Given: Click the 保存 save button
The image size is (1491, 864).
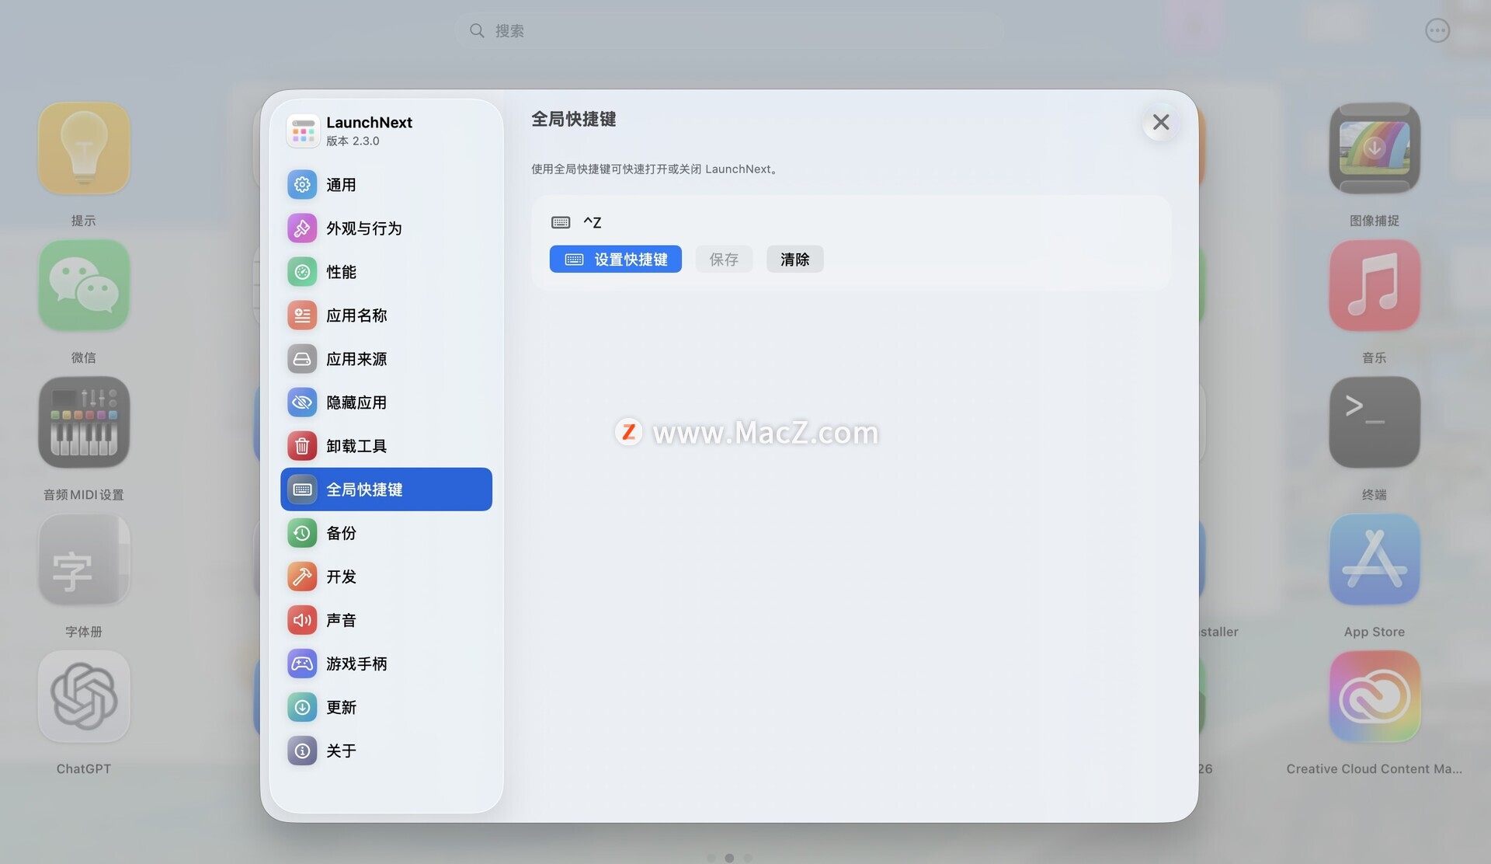Looking at the screenshot, I should (x=723, y=260).
